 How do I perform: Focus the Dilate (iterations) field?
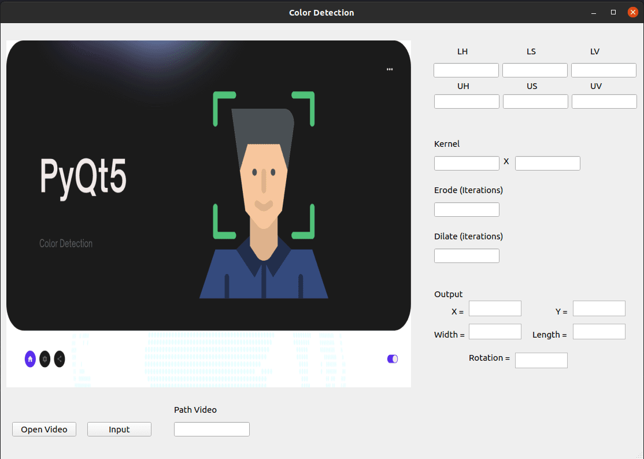[x=467, y=256]
